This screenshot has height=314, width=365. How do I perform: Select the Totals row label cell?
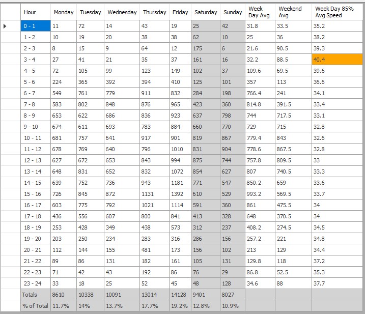[x=36, y=295]
